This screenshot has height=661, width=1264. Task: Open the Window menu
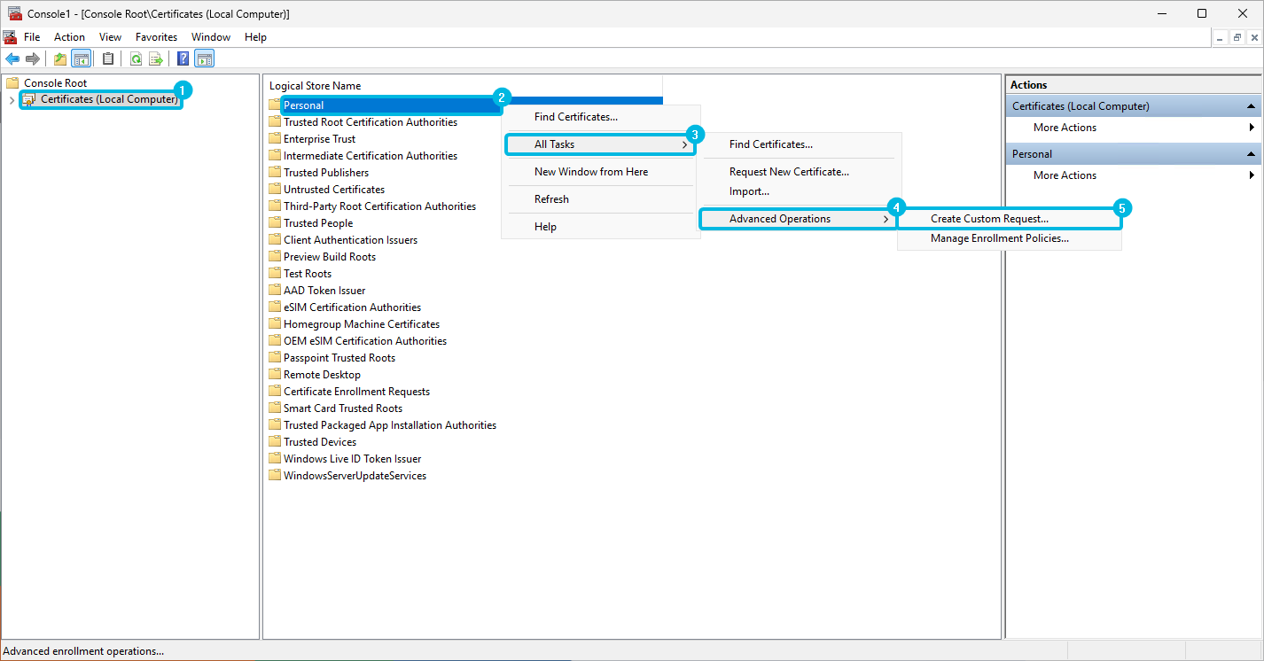pyautogui.click(x=211, y=37)
